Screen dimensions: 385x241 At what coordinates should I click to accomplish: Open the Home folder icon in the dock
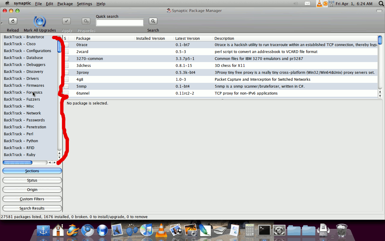pyautogui.click(x=58, y=231)
